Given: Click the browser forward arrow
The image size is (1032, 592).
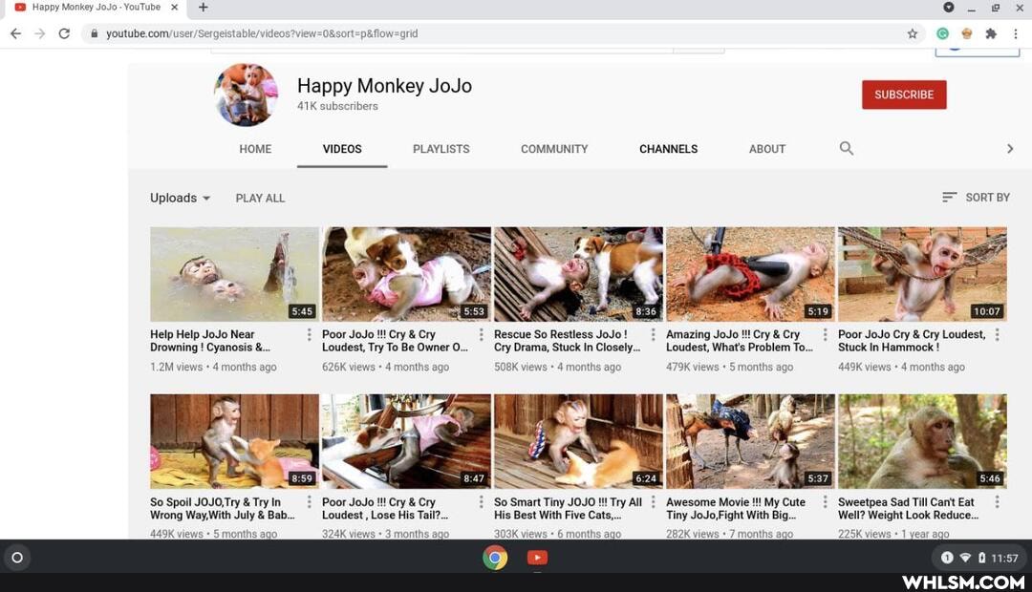Looking at the screenshot, I should coord(39,33).
